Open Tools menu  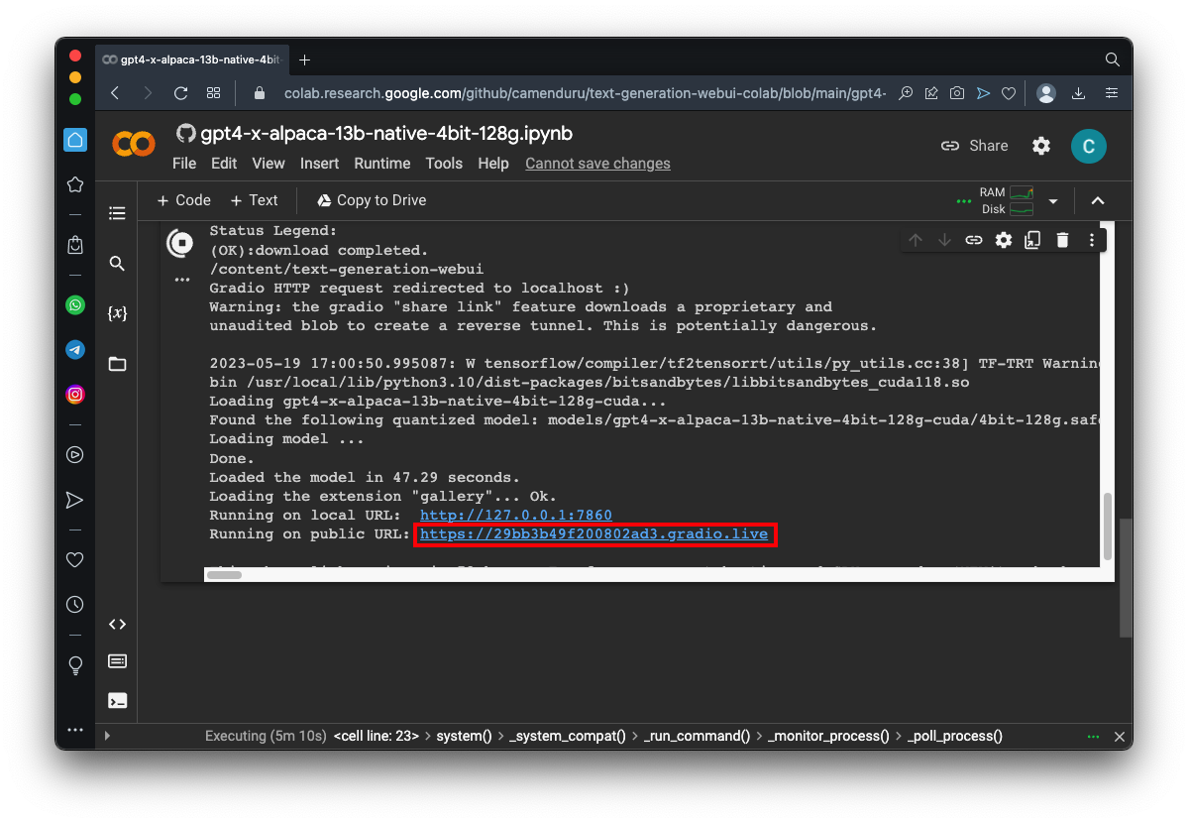(444, 164)
